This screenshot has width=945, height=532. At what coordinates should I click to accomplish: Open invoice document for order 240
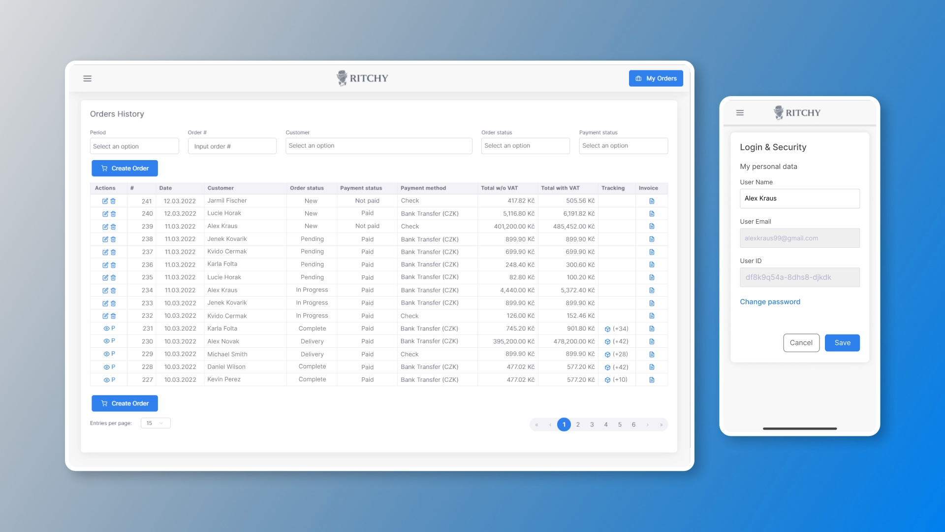pyautogui.click(x=652, y=214)
